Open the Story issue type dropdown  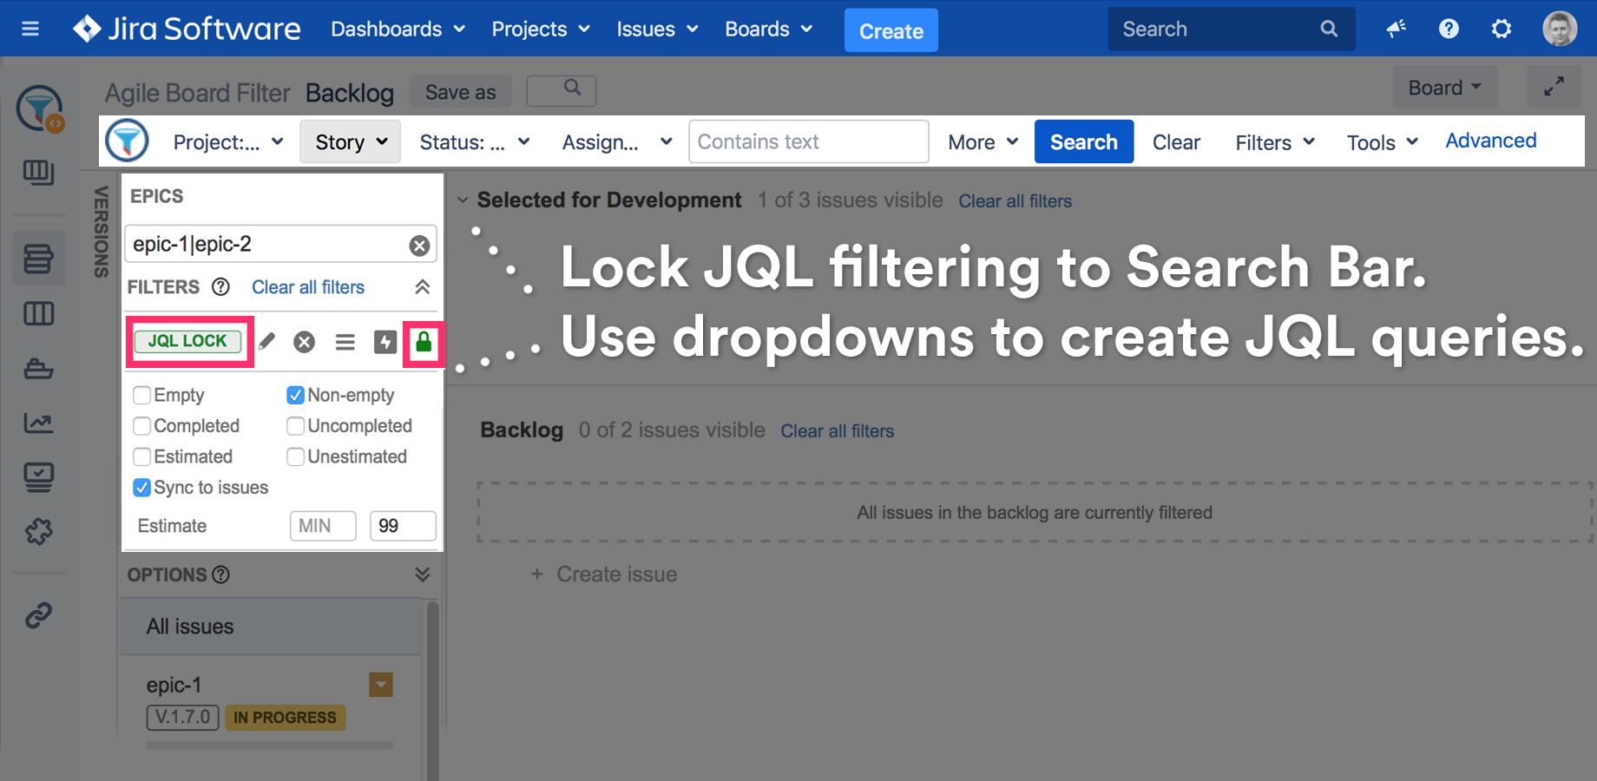(351, 142)
